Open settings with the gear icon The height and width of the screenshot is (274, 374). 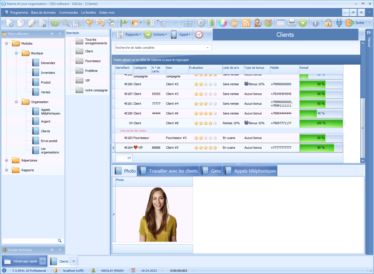[201, 23]
